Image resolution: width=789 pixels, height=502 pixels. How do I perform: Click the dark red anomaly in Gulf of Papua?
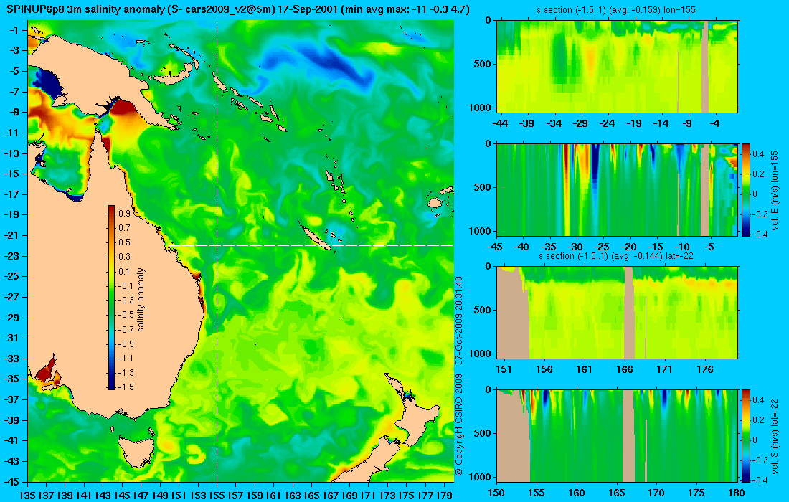pyautogui.click(x=123, y=109)
